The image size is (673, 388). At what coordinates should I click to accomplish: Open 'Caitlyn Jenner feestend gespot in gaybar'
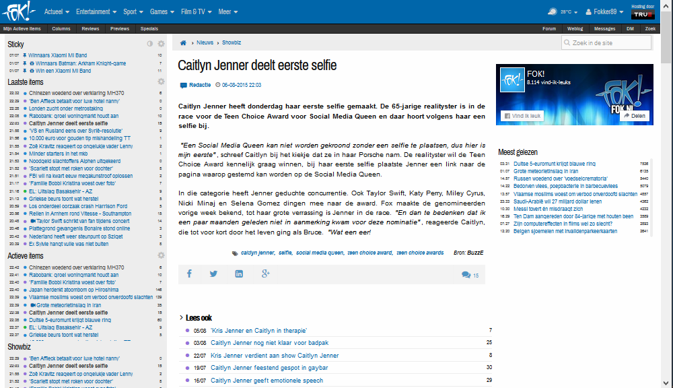(269, 367)
